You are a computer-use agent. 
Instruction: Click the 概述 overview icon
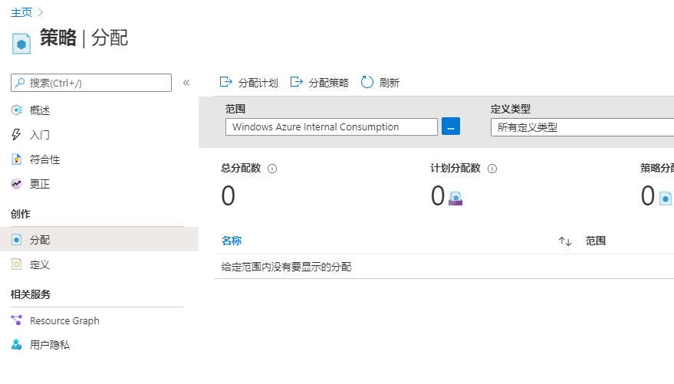(16, 110)
